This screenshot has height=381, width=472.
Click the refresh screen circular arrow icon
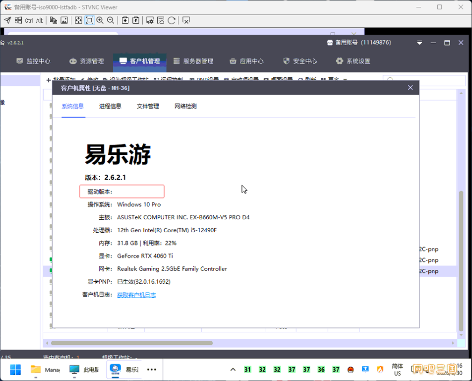coord(172,20)
